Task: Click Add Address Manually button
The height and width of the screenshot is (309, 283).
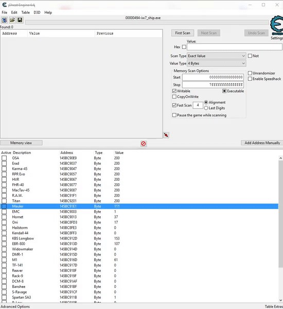Action: coord(262,143)
